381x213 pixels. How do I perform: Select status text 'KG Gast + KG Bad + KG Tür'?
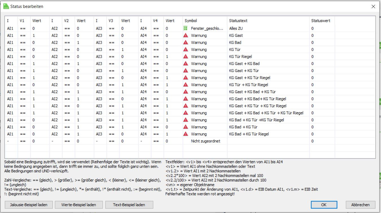point(252,92)
